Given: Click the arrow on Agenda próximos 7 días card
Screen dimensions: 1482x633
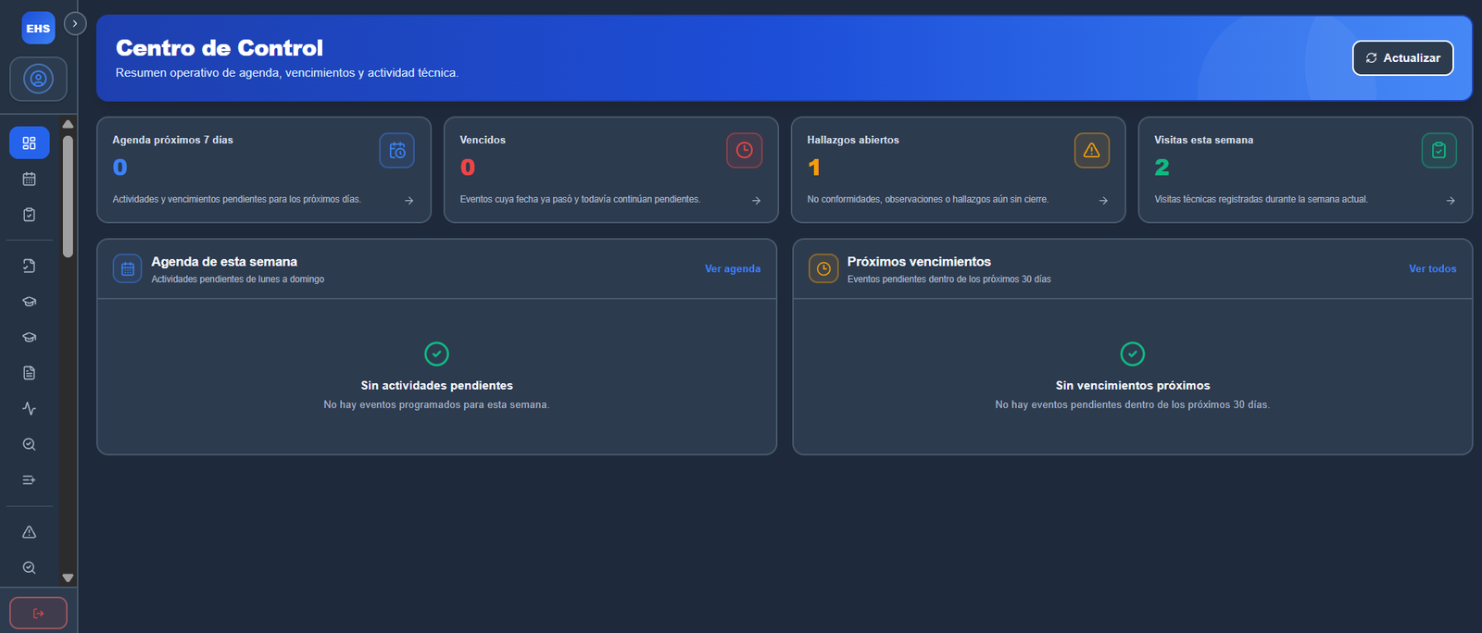Looking at the screenshot, I should pyautogui.click(x=409, y=200).
